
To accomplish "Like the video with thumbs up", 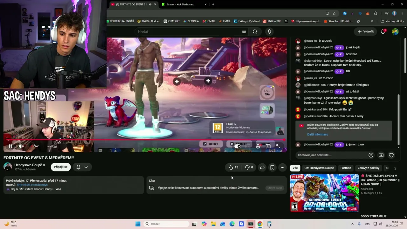I will [233, 167].
